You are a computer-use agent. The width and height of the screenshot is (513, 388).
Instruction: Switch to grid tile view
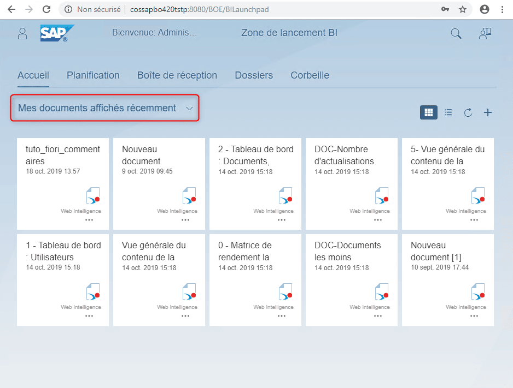point(429,113)
